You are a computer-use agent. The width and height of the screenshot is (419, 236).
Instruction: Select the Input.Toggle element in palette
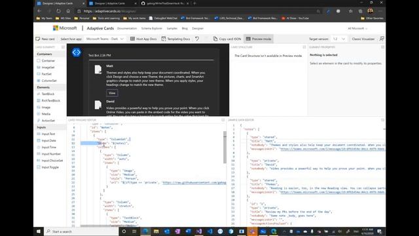(x=50, y=167)
